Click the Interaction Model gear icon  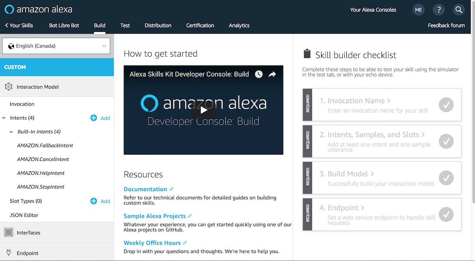point(9,87)
